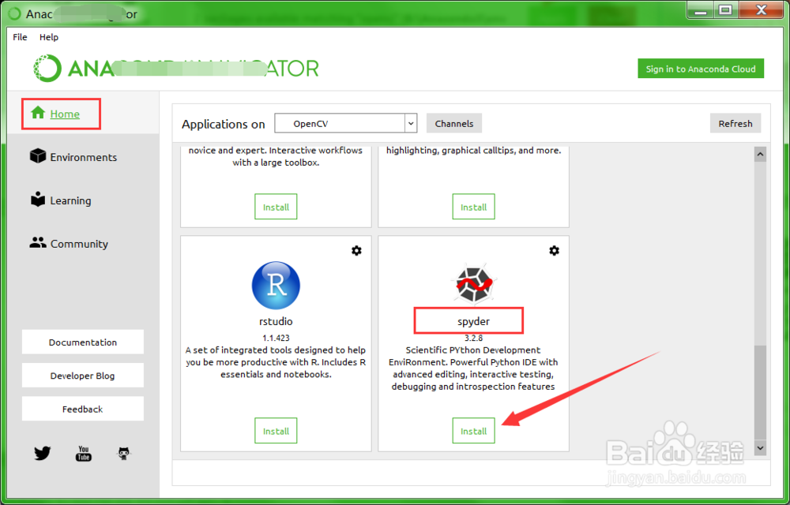
Task: Open the Help menu
Action: [49, 37]
